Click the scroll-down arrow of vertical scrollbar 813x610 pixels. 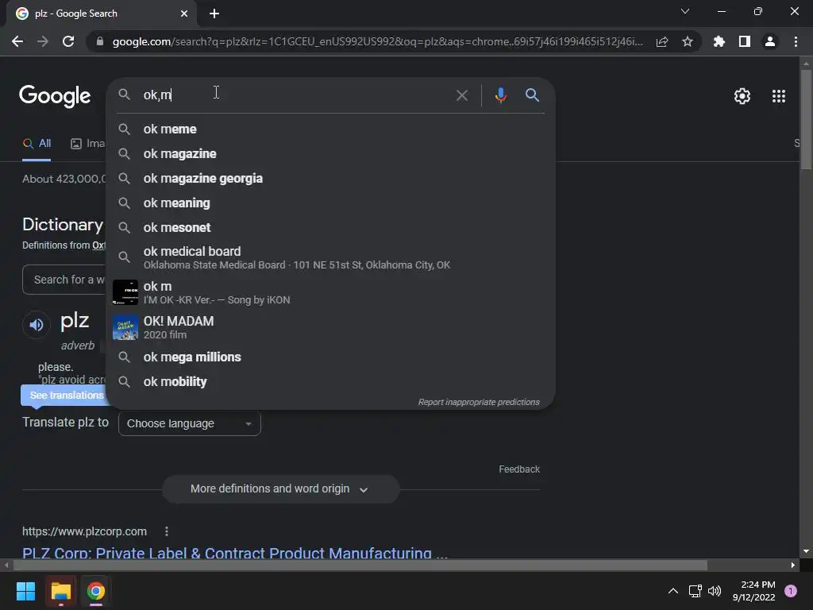point(806,551)
